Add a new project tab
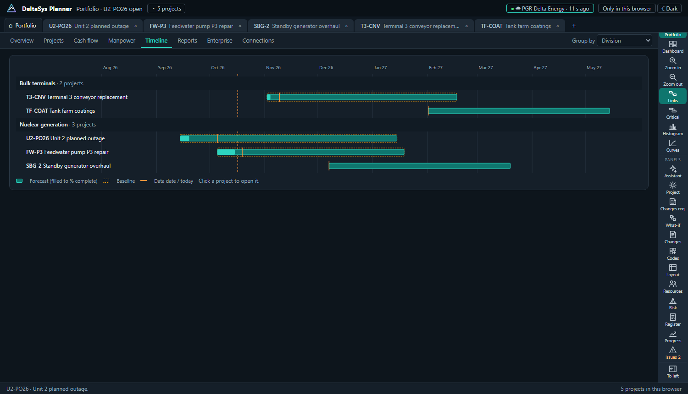Screen dimensions: 688x394 point(574,26)
